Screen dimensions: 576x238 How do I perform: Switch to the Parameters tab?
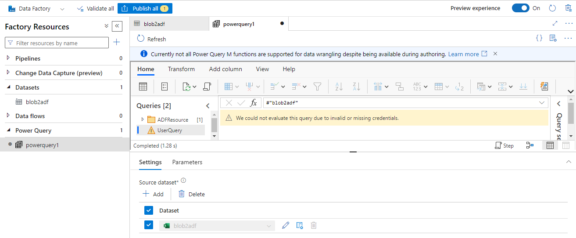[187, 162]
